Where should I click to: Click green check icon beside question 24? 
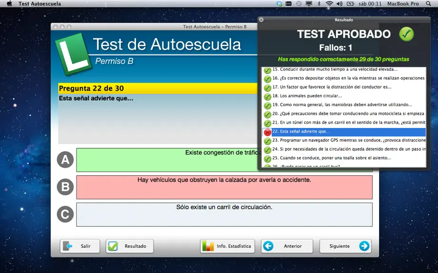pyautogui.click(x=267, y=150)
